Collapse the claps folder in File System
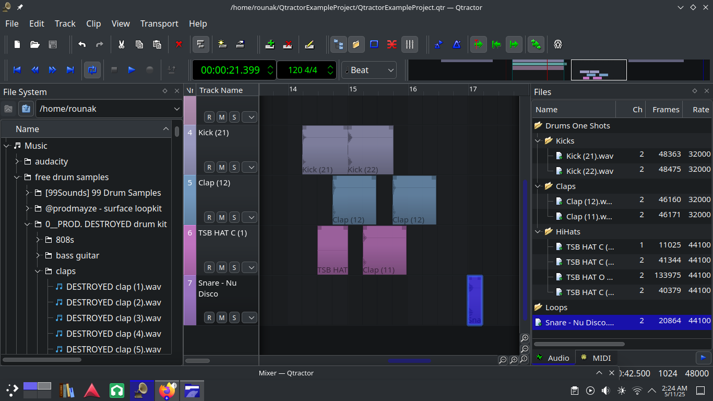 (x=38, y=271)
